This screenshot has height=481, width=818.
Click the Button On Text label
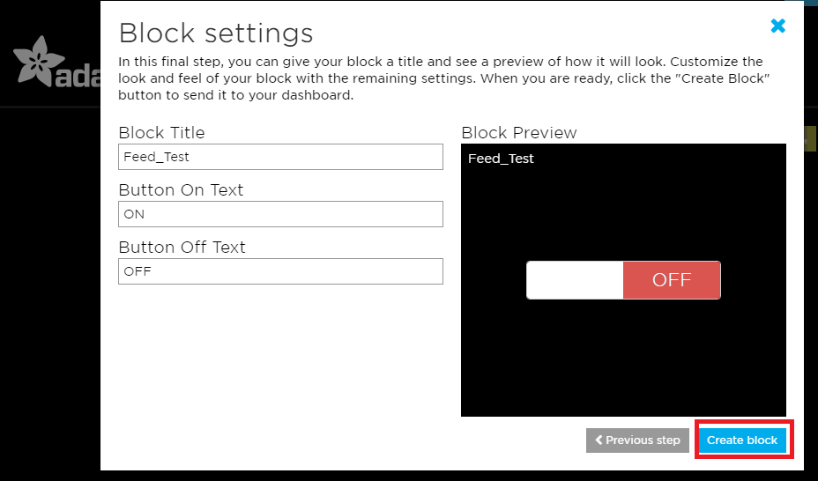coord(181,190)
